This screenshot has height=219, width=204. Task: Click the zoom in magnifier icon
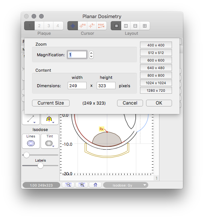82,185
